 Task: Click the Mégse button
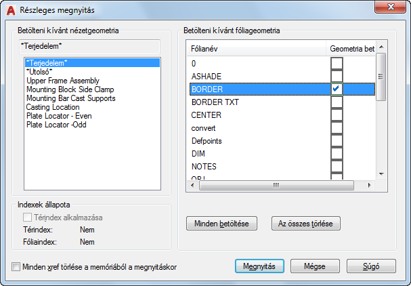(315, 266)
